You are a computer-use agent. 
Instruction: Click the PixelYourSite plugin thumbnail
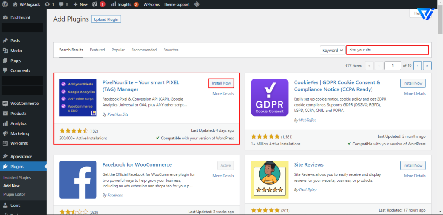click(78, 98)
